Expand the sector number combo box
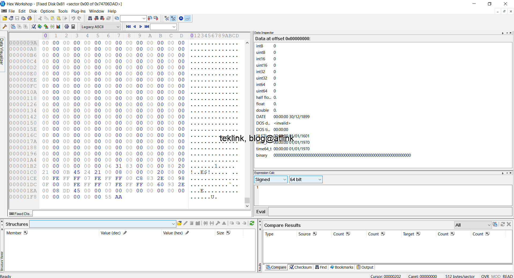The image size is (514, 278). coord(174,27)
